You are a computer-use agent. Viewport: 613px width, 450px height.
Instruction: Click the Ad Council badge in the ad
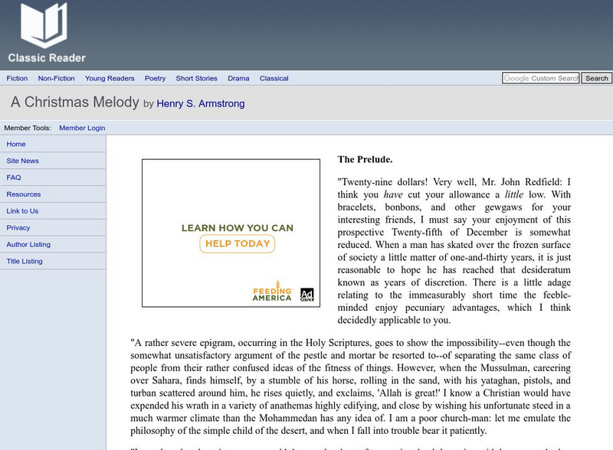click(307, 295)
